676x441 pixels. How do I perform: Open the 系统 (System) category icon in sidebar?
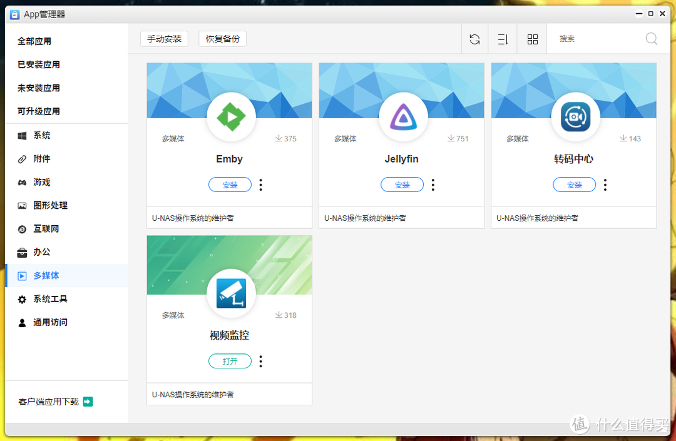[x=23, y=135]
